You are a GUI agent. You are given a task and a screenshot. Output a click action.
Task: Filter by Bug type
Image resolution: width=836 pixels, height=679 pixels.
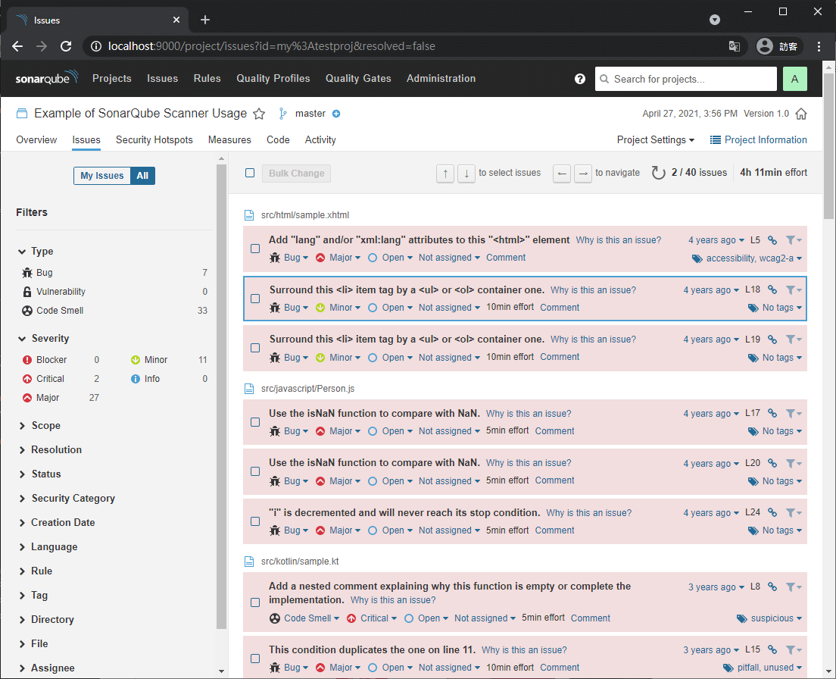114,273
